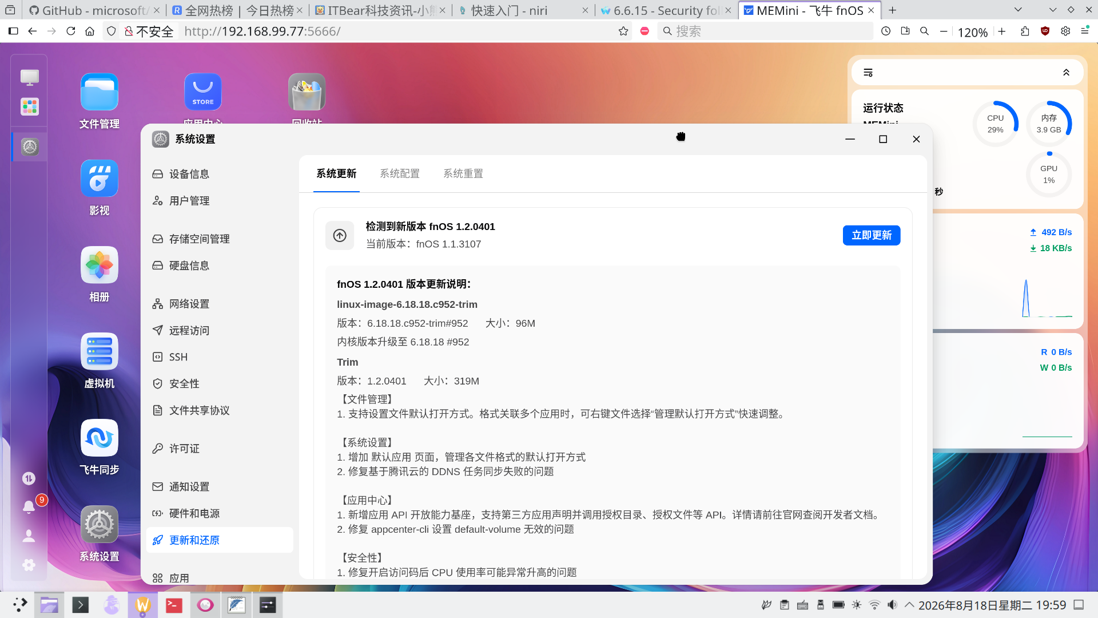Reload the browser page
The image size is (1098, 618).
point(71,31)
